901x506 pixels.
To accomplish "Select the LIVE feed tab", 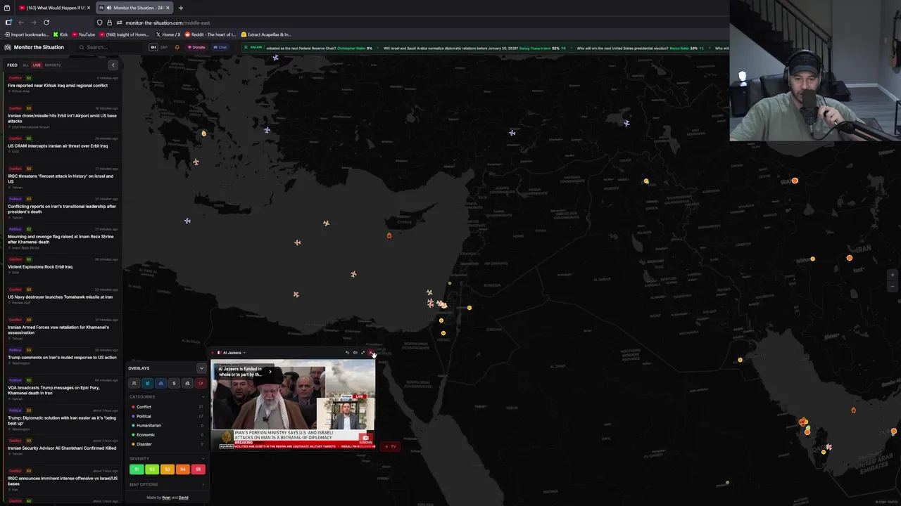I will [x=37, y=65].
